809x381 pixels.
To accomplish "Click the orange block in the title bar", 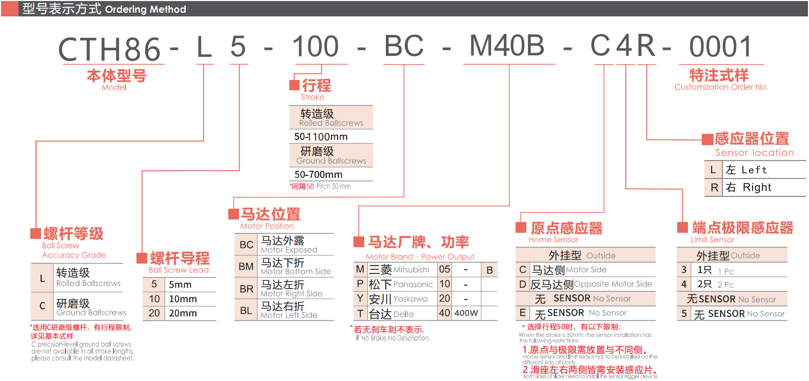I will (x=9, y=9).
